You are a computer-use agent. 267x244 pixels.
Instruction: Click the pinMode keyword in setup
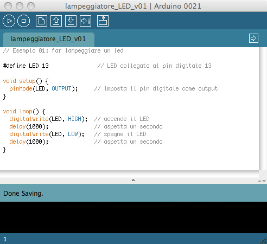pyautogui.click(x=21, y=88)
